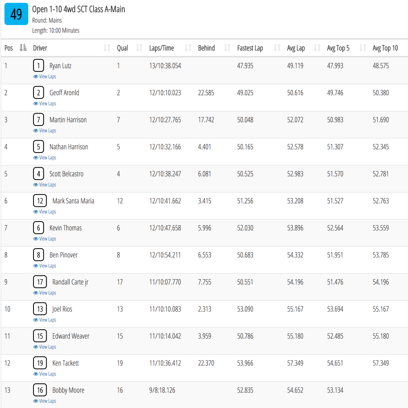Screen dimensions: 408x408
Task: Show View Laps for Joel Rios
Action: tap(45, 320)
